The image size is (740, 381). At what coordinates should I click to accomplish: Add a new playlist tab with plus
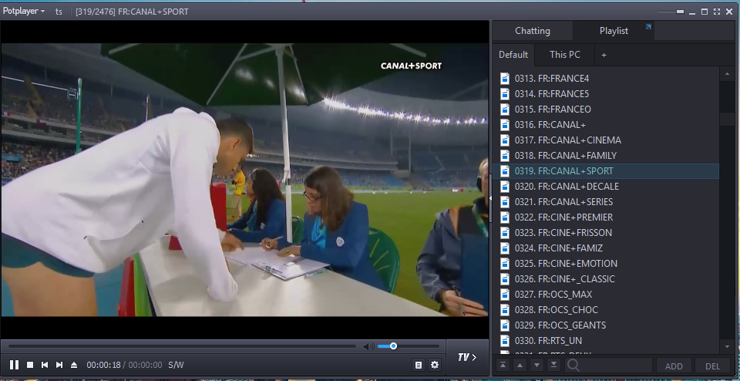coord(604,55)
